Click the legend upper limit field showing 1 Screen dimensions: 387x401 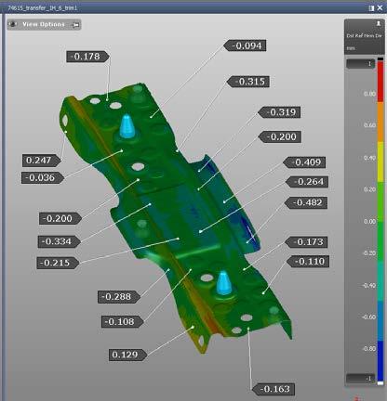tap(361, 64)
